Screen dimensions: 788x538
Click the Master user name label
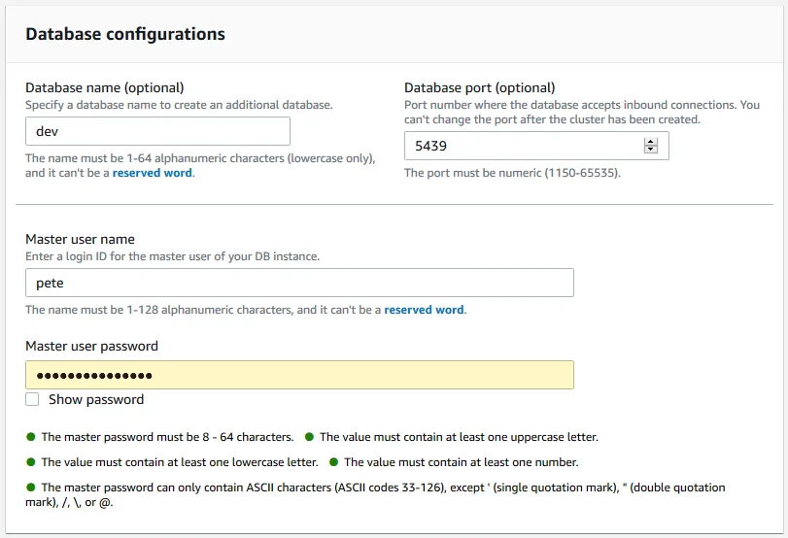point(80,239)
